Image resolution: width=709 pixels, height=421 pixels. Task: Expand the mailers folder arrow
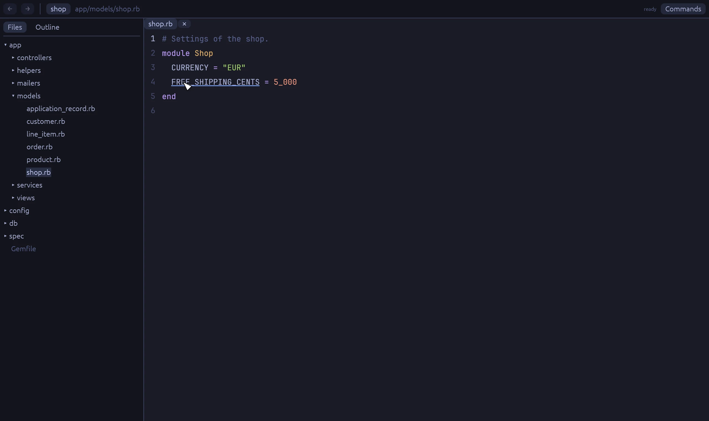click(x=13, y=83)
